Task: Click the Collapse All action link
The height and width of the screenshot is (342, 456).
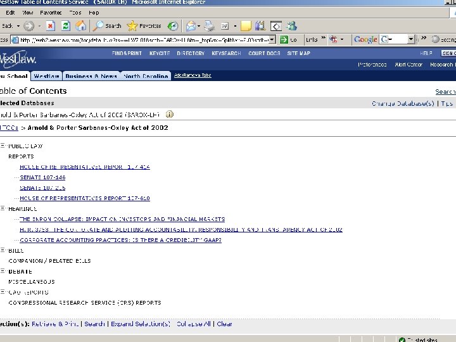Action: point(193,324)
